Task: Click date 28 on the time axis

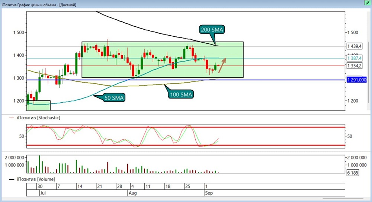Action: coord(119,186)
